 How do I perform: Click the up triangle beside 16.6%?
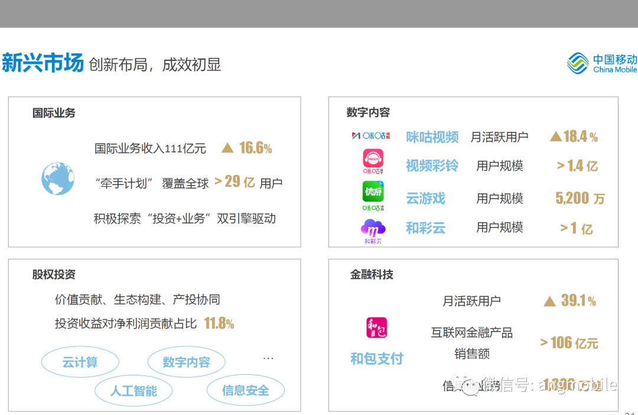coord(227,147)
